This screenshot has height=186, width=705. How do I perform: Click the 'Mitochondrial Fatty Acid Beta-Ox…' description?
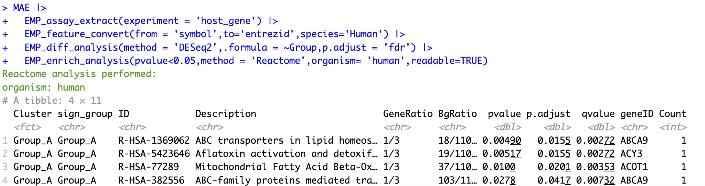pyautogui.click(x=286, y=167)
